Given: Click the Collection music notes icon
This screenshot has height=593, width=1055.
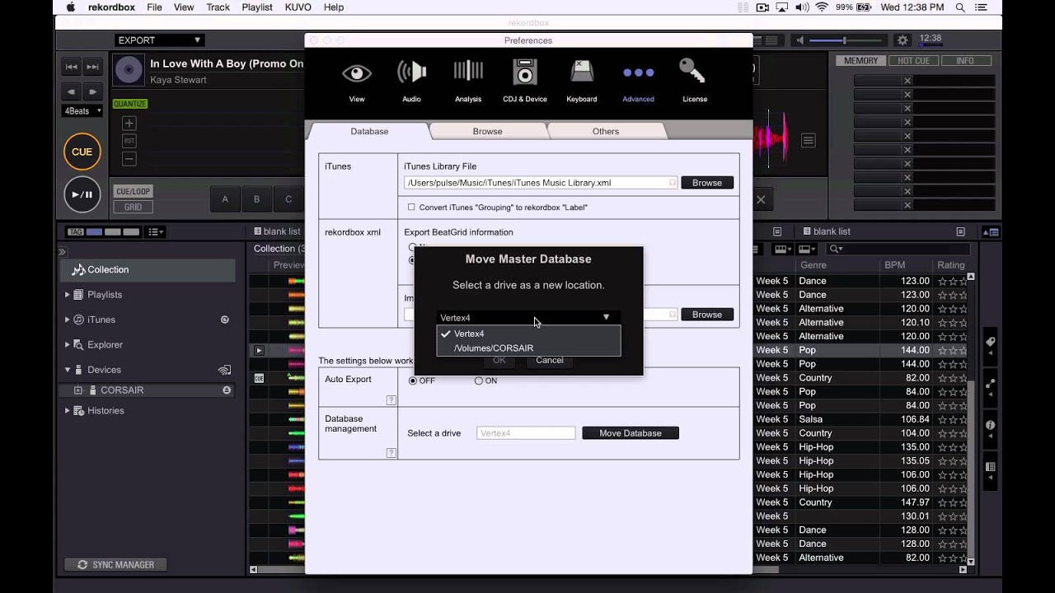Looking at the screenshot, I should pos(78,269).
